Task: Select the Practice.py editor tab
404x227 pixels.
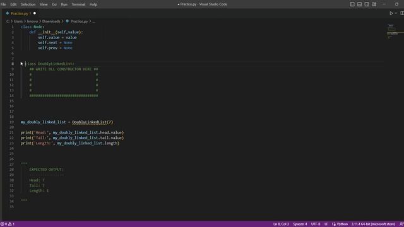Action: point(21,13)
